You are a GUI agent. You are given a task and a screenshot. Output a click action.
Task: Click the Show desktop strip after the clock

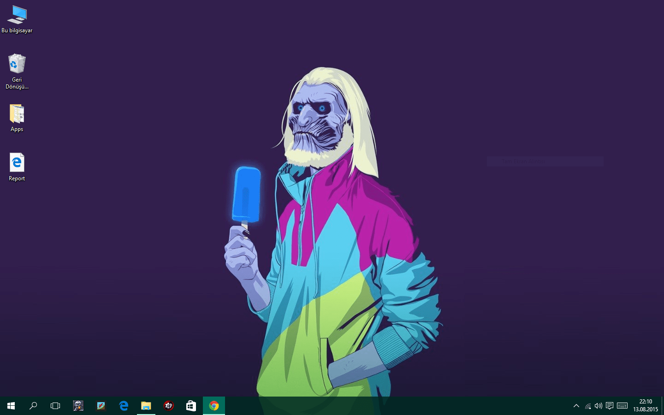pyautogui.click(x=663, y=406)
